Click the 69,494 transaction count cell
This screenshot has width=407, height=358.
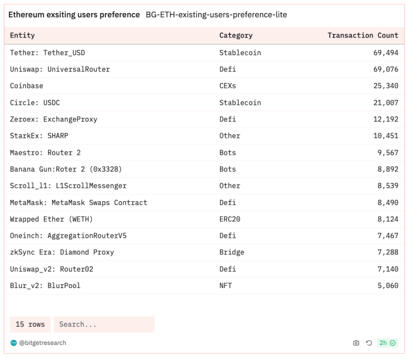(385, 53)
